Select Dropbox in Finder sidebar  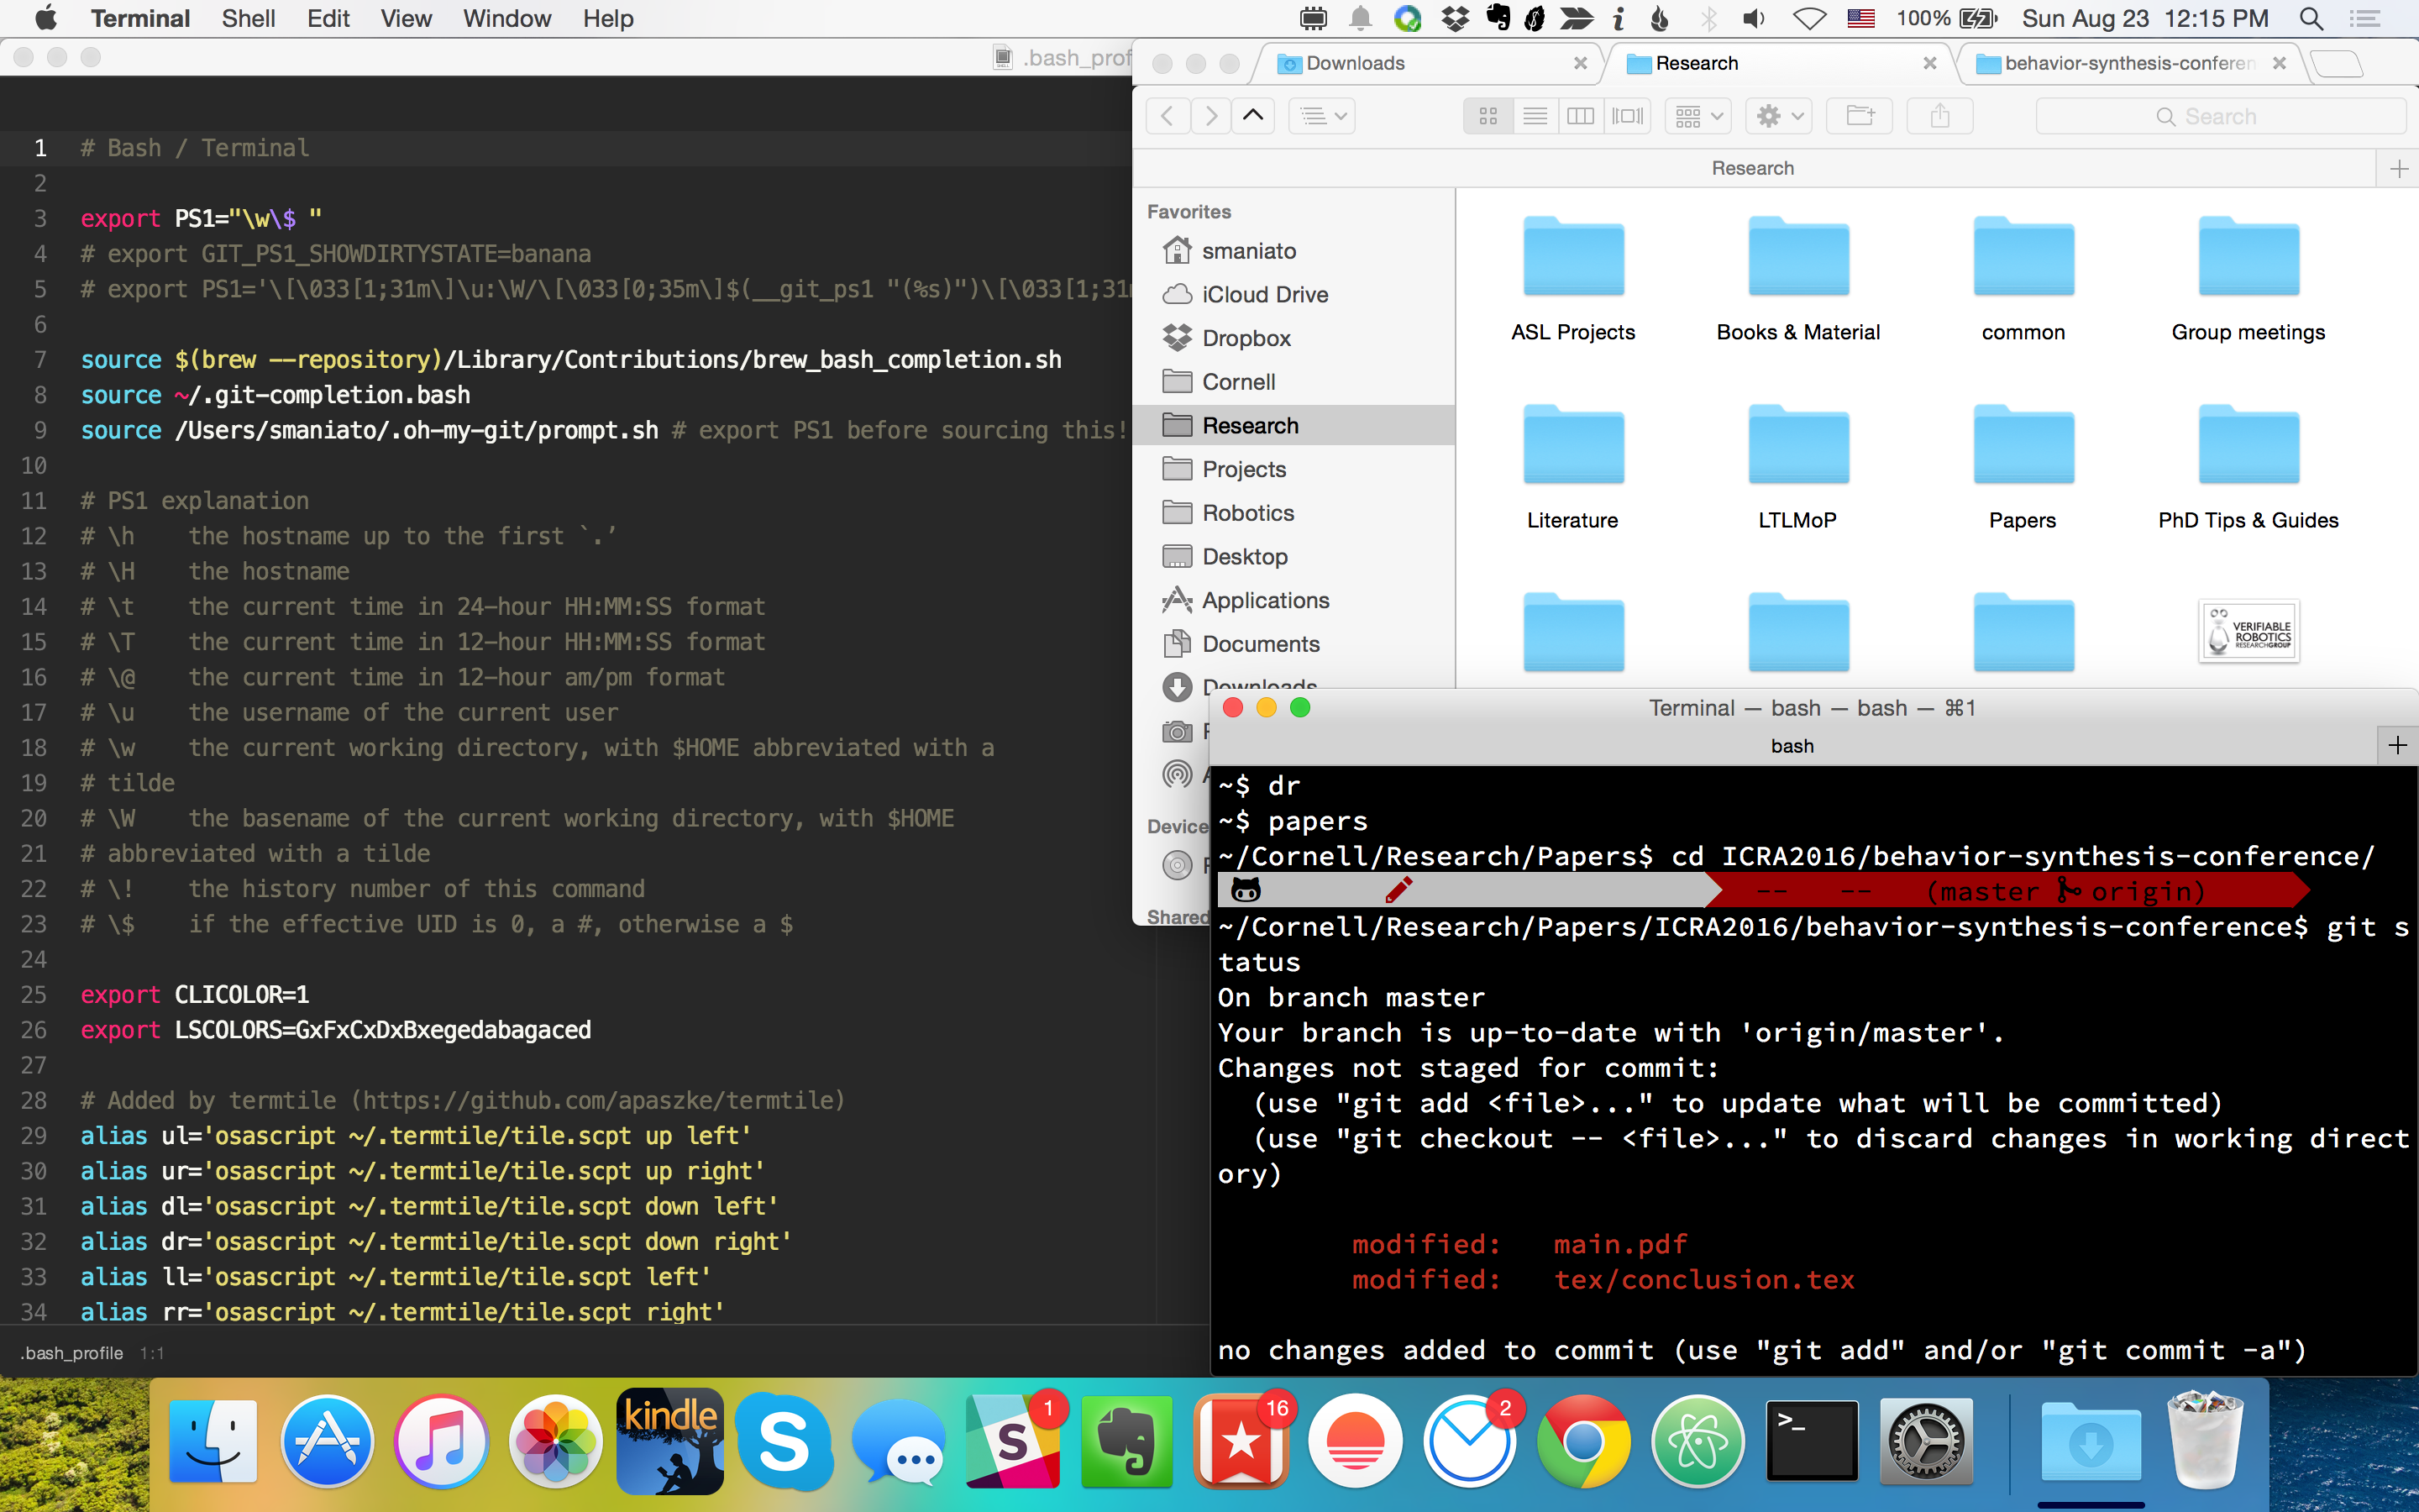click(x=1246, y=338)
